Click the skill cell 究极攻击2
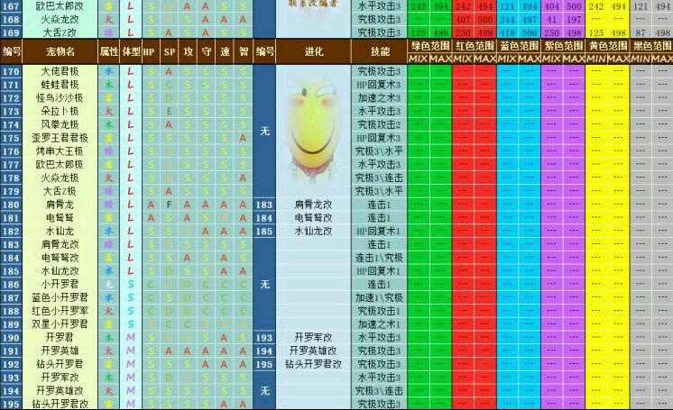 tap(380, 124)
